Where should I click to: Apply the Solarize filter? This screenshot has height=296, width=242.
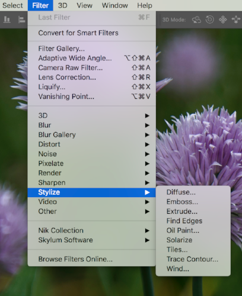coord(193,240)
